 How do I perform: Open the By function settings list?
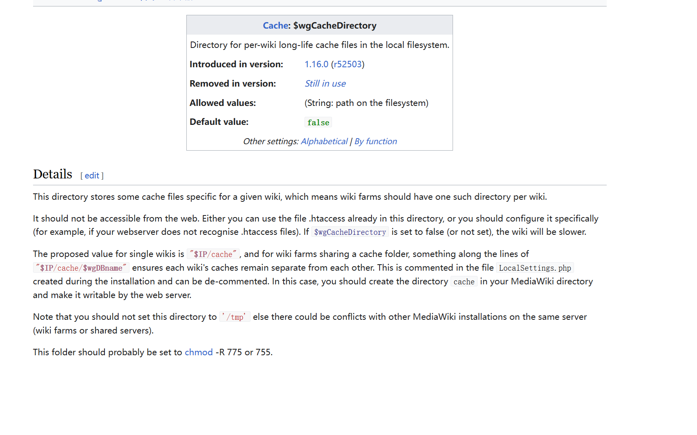click(x=376, y=141)
